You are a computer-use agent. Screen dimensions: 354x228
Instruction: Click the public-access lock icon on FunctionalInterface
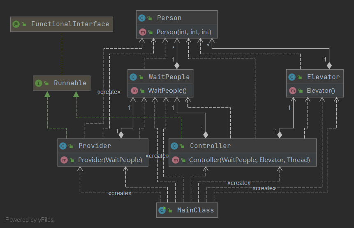[24, 24]
